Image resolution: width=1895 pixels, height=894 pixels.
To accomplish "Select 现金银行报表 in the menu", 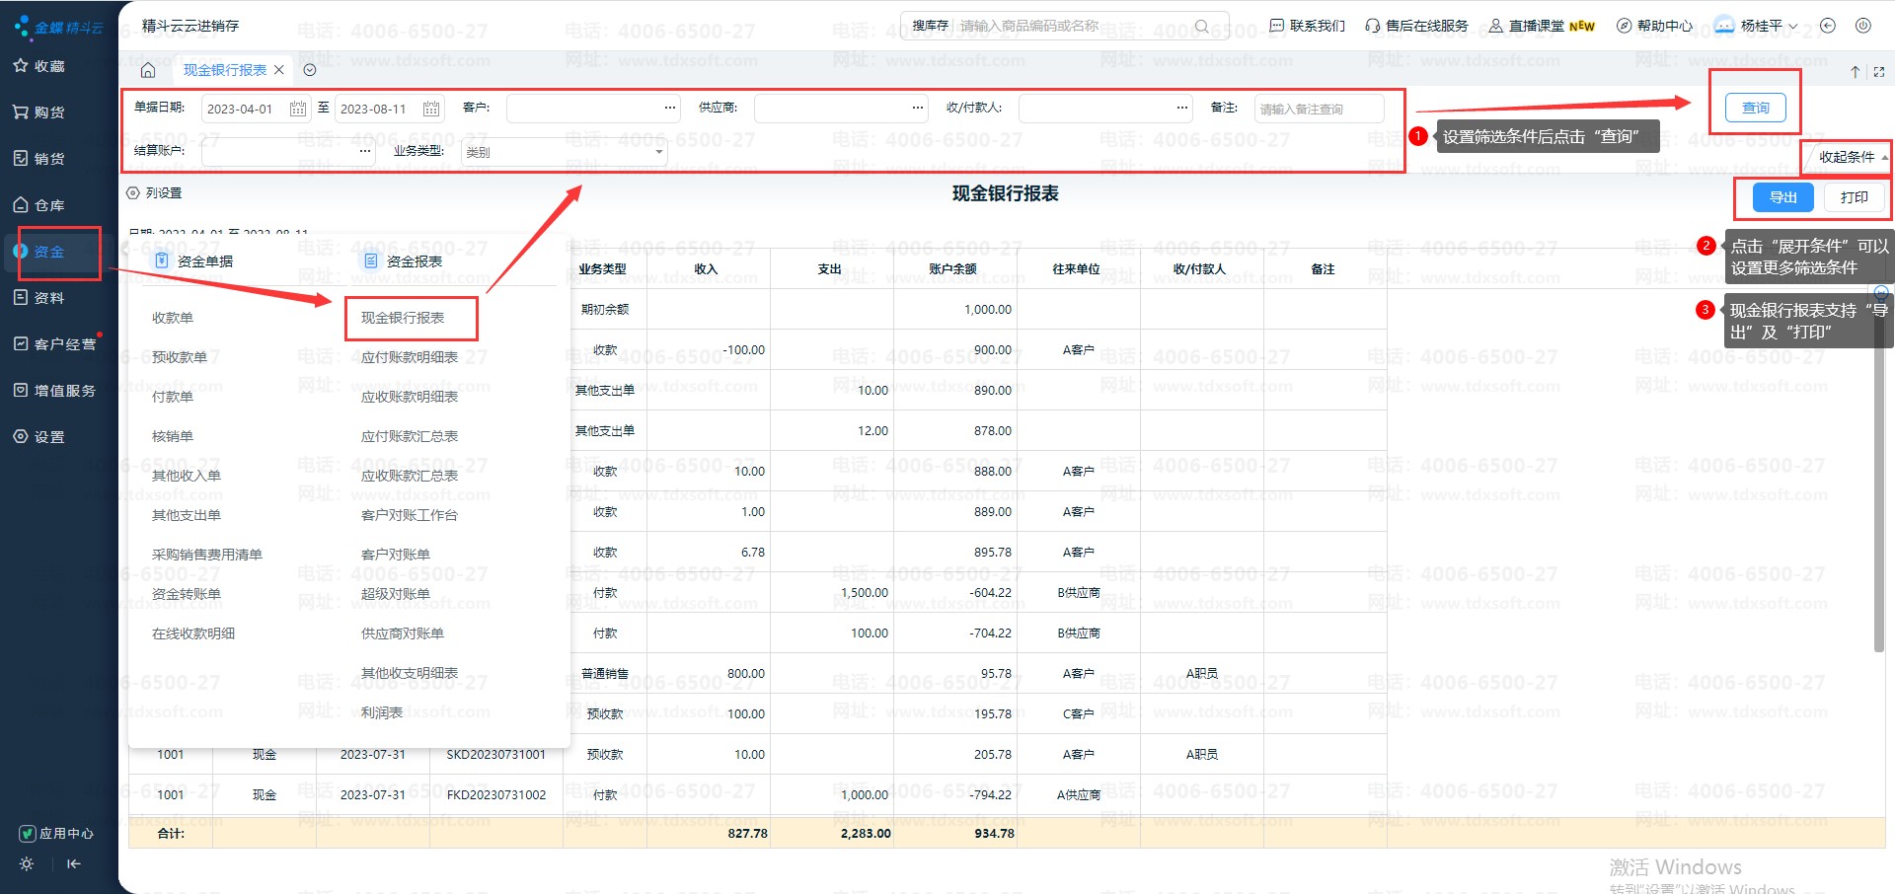I will [403, 318].
